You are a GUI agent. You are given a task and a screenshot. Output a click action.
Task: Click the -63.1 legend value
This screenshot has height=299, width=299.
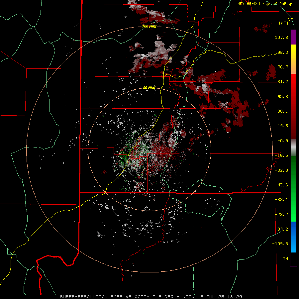(x=281, y=200)
